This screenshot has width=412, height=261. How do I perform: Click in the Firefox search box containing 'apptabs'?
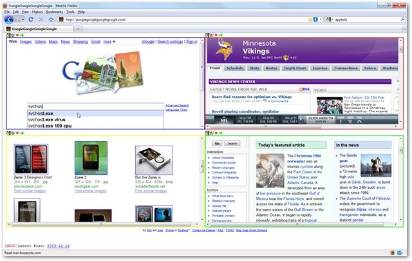366,19
